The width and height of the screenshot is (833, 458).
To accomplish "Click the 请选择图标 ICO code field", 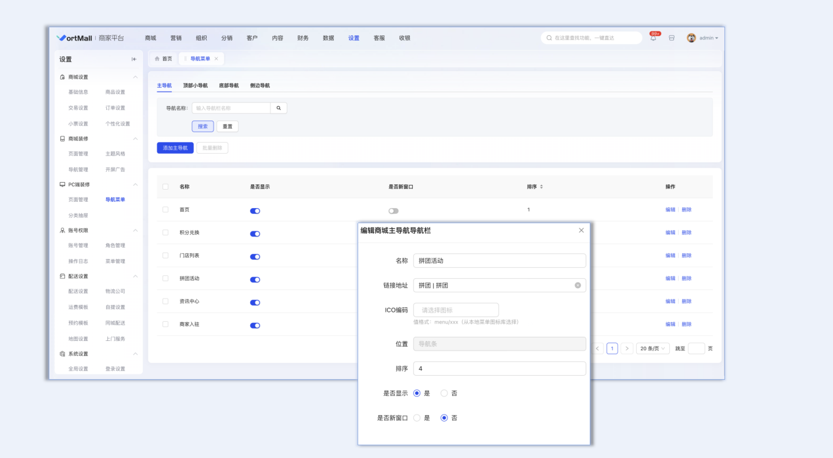I will coord(456,310).
